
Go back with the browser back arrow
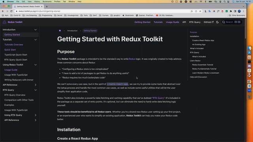point(3,11)
